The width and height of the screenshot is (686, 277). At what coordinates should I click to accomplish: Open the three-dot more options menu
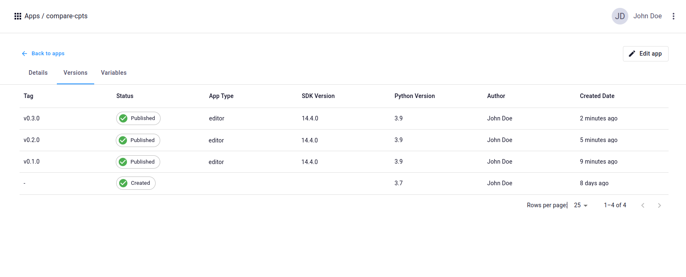(673, 16)
